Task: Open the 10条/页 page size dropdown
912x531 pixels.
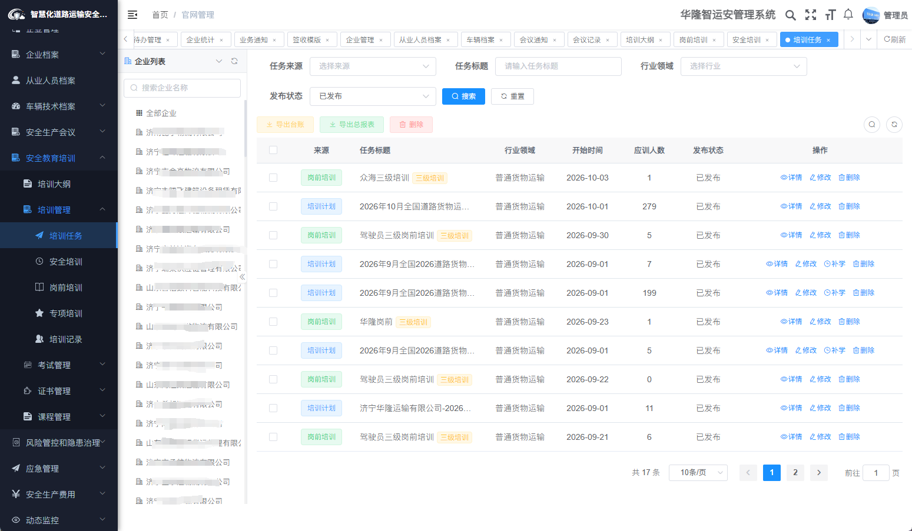Action: click(x=698, y=473)
